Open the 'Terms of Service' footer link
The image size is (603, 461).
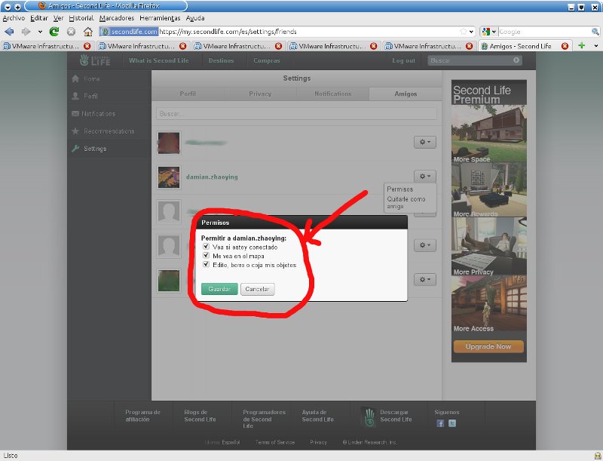pos(275,443)
